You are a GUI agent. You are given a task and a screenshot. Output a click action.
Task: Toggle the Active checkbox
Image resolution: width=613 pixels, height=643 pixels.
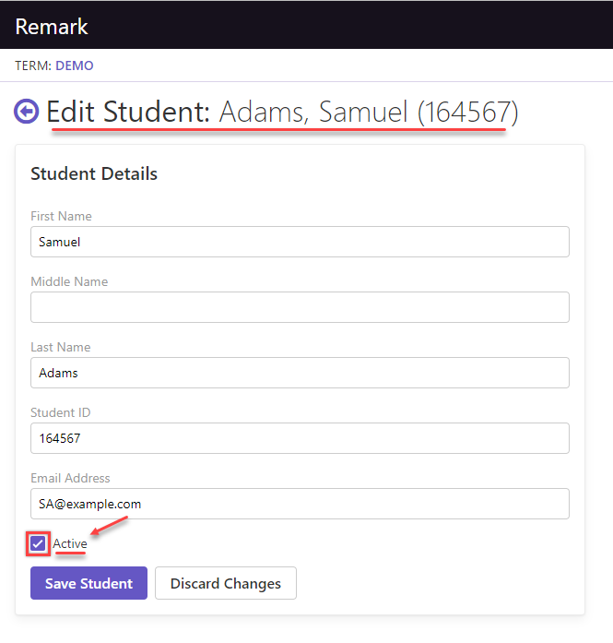[x=38, y=543]
